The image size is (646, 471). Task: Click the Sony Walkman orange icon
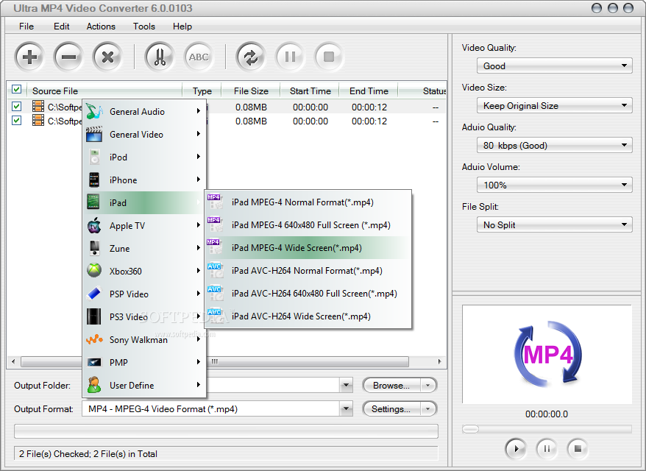tap(94, 339)
